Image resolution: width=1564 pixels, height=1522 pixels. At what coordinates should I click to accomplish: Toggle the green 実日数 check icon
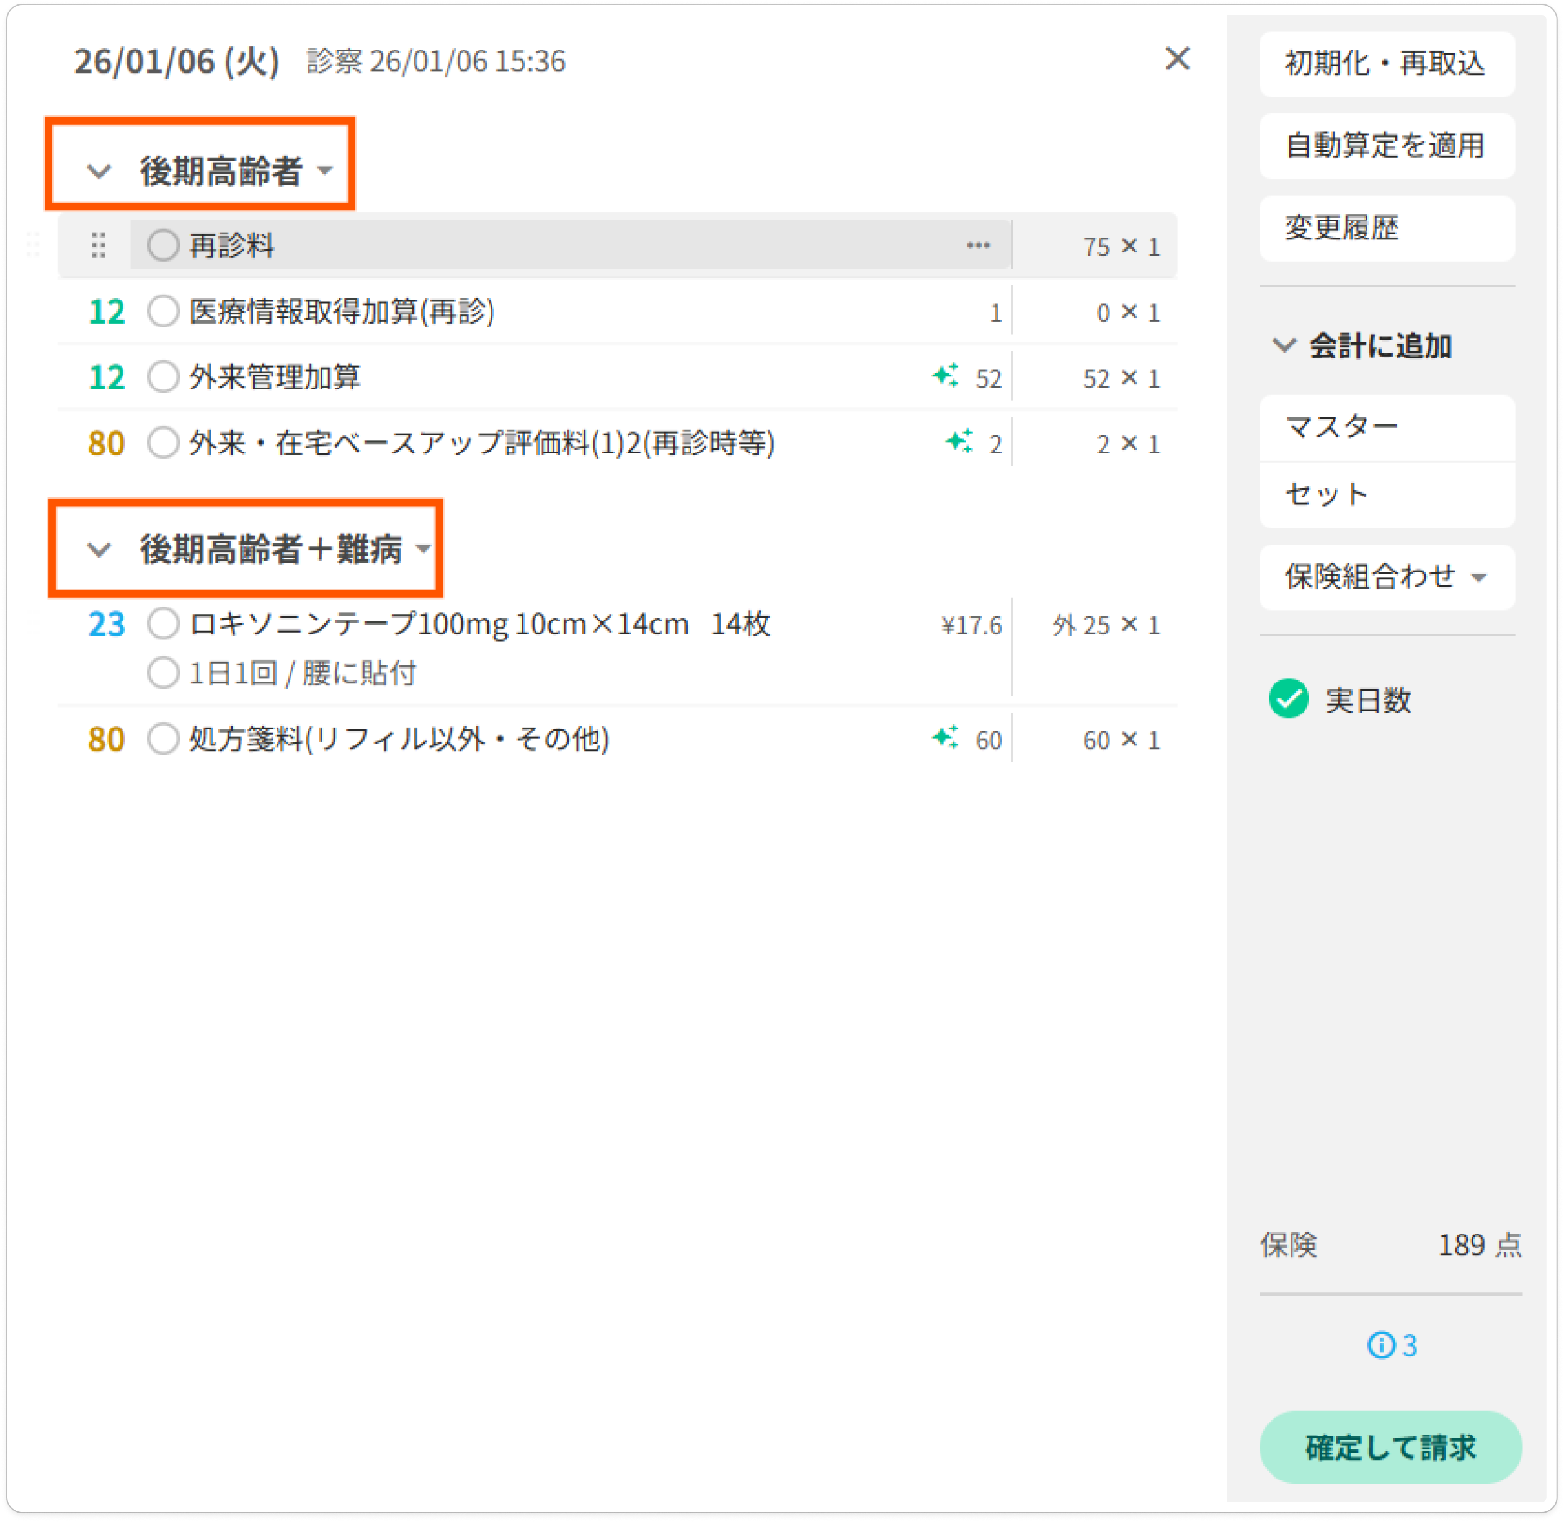click(x=1288, y=700)
